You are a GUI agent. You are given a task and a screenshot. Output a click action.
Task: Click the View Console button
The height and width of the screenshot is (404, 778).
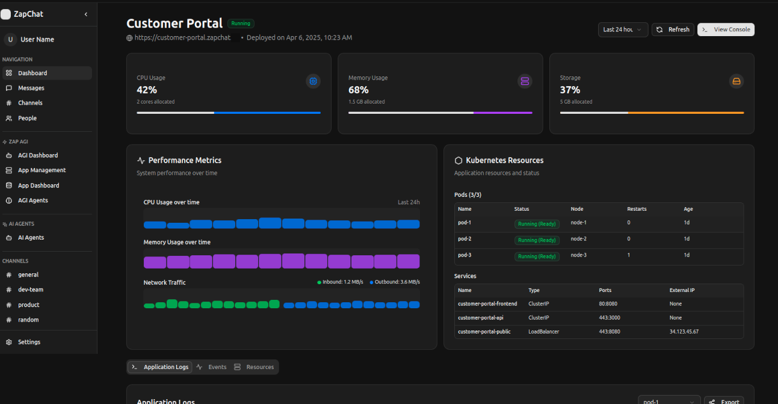(726, 30)
